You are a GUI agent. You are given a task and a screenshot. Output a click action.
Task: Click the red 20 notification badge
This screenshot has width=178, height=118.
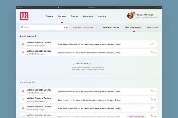click(133, 13)
